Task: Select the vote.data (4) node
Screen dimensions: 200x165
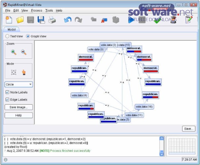Action: [x=79, y=95]
